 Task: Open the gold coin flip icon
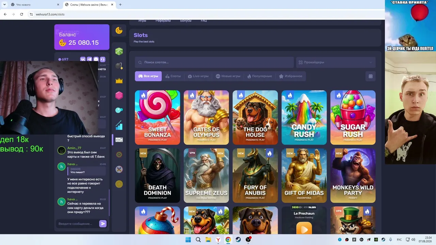(119, 184)
